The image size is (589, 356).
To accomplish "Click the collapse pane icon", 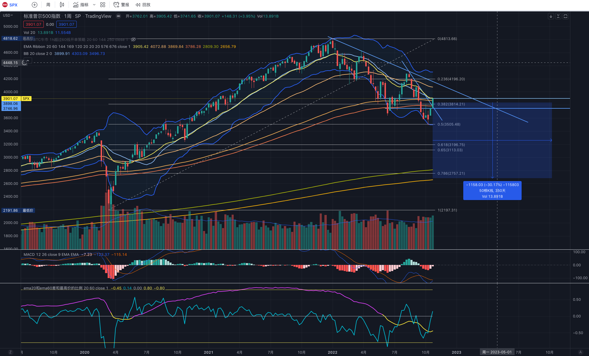I will tap(558, 16).
